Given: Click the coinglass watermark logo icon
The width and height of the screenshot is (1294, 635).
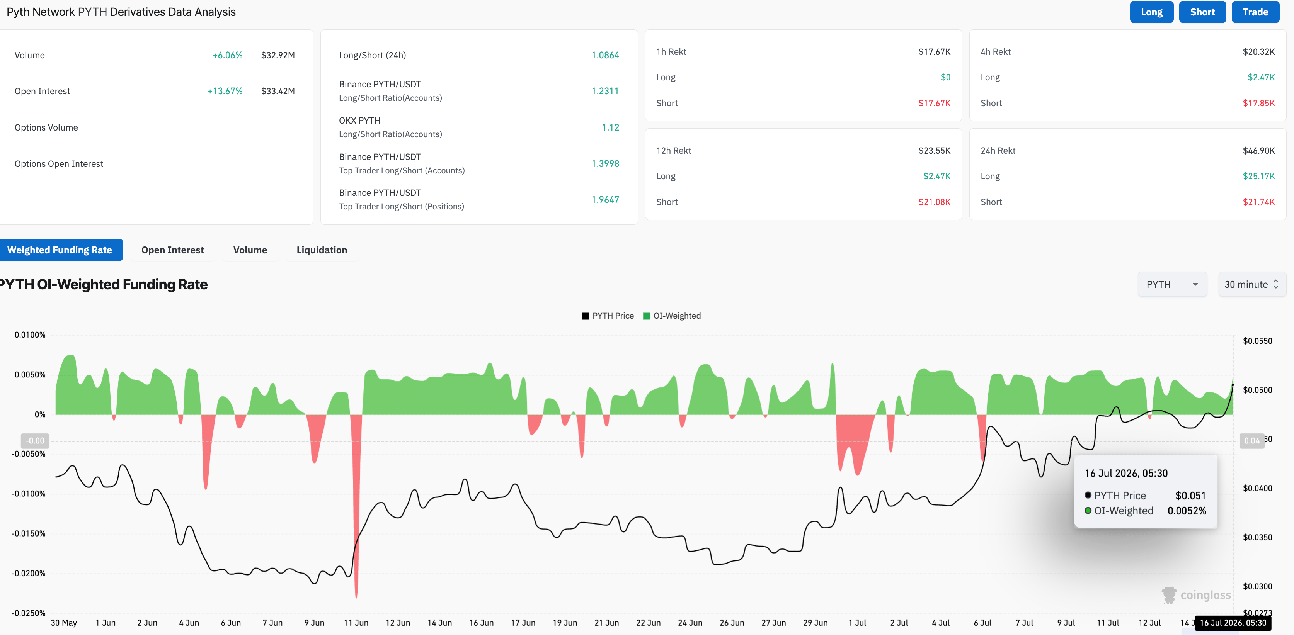Looking at the screenshot, I should [x=1169, y=595].
